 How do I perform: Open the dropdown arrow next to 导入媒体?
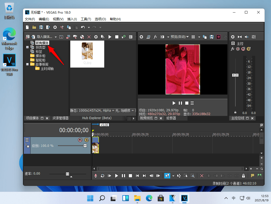pos(56,37)
